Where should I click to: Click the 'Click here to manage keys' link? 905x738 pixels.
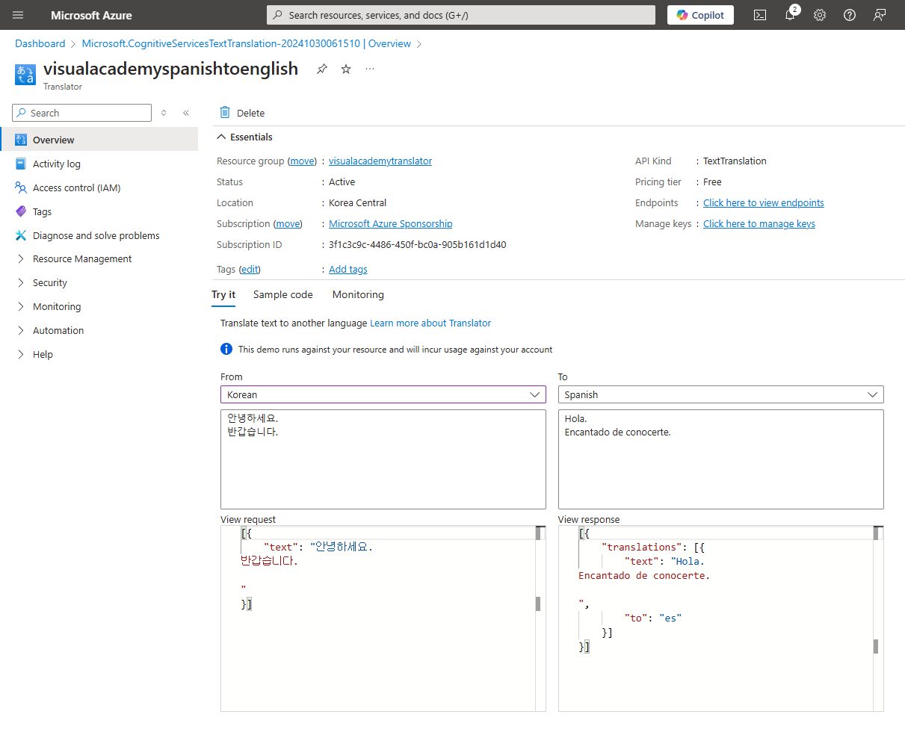click(x=759, y=224)
